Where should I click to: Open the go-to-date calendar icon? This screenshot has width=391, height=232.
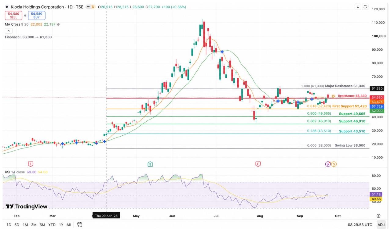(79, 225)
